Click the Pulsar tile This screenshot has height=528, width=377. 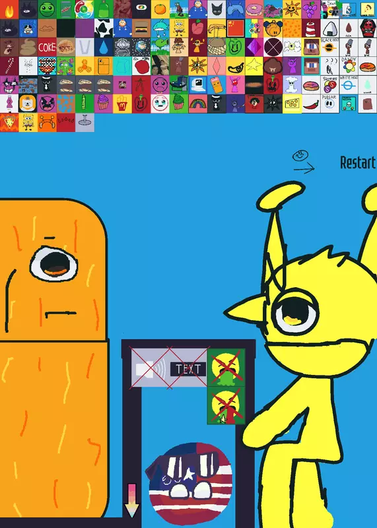click(330, 104)
